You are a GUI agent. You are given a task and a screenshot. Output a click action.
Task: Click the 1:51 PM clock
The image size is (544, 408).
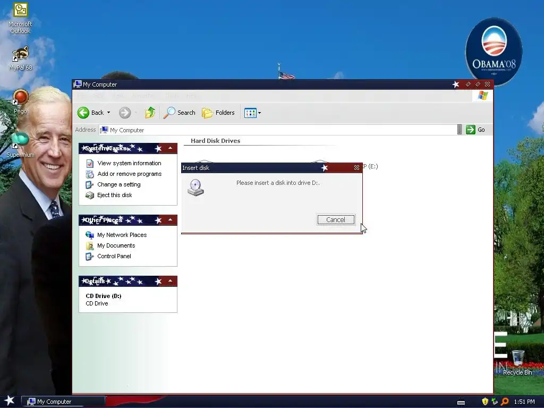(524, 402)
